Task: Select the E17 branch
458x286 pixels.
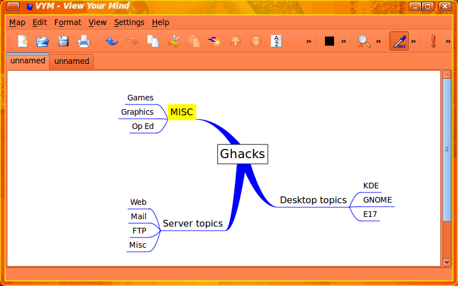Action: (370, 215)
